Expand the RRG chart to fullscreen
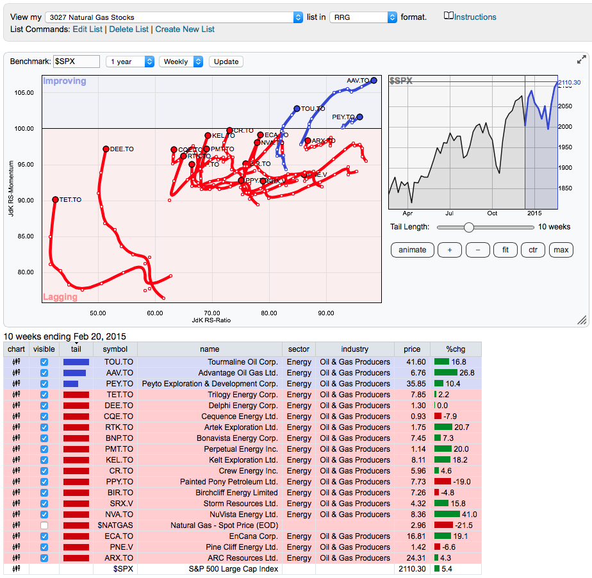This screenshot has width=592, height=578. tap(582, 60)
